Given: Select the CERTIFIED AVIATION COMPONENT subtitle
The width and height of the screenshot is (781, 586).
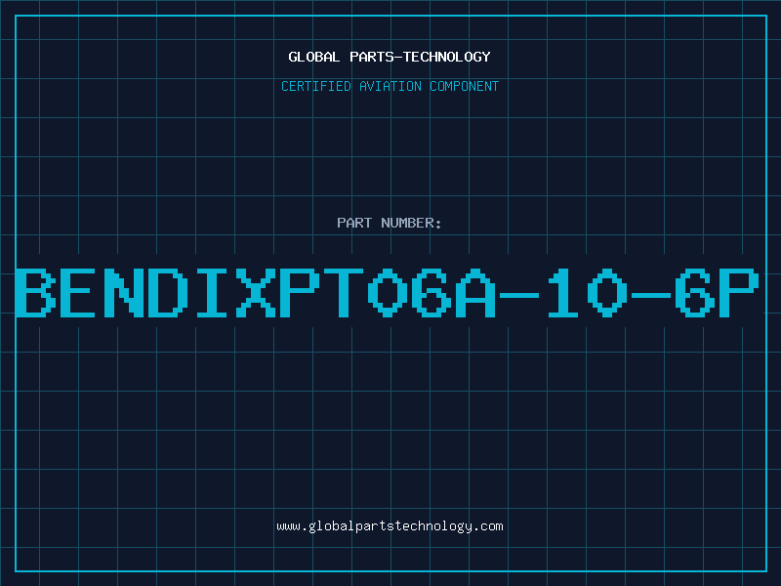Looking at the screenshot, I should 390,86.
